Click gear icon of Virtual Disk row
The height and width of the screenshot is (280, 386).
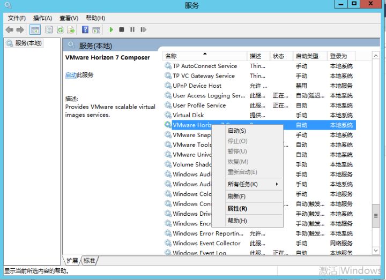pos(168,115)
